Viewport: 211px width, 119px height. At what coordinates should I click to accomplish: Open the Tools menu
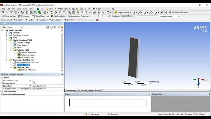(x=25, y=9)
